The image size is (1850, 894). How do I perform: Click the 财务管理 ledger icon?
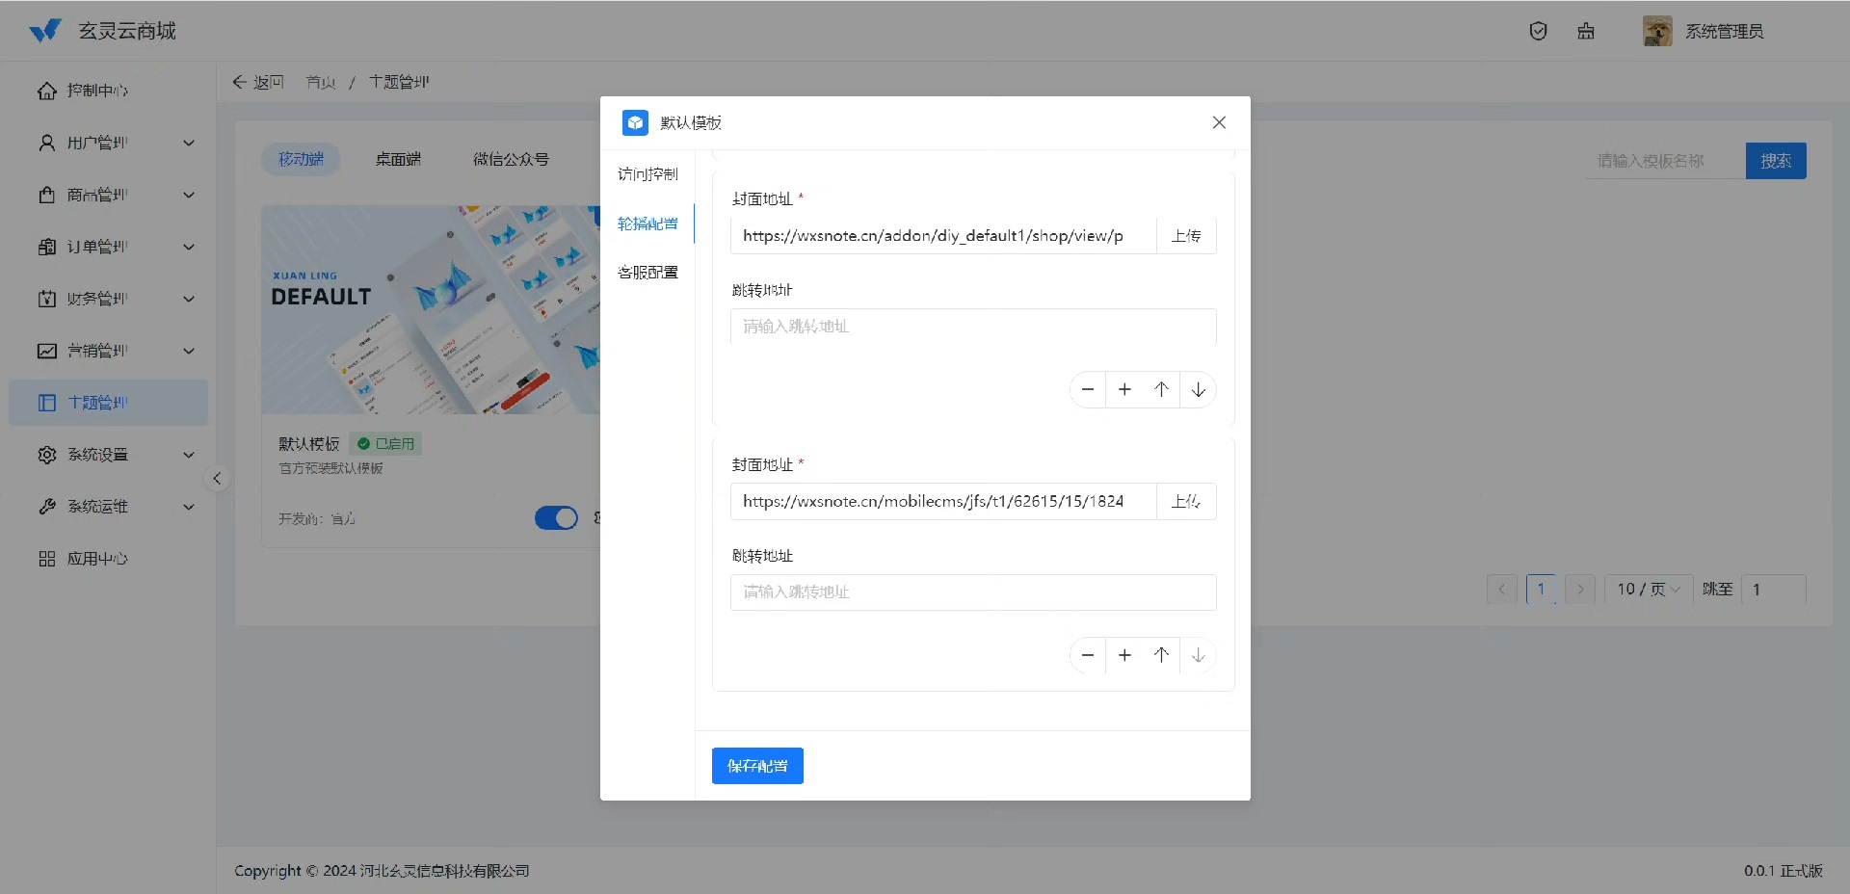point(47,299)
